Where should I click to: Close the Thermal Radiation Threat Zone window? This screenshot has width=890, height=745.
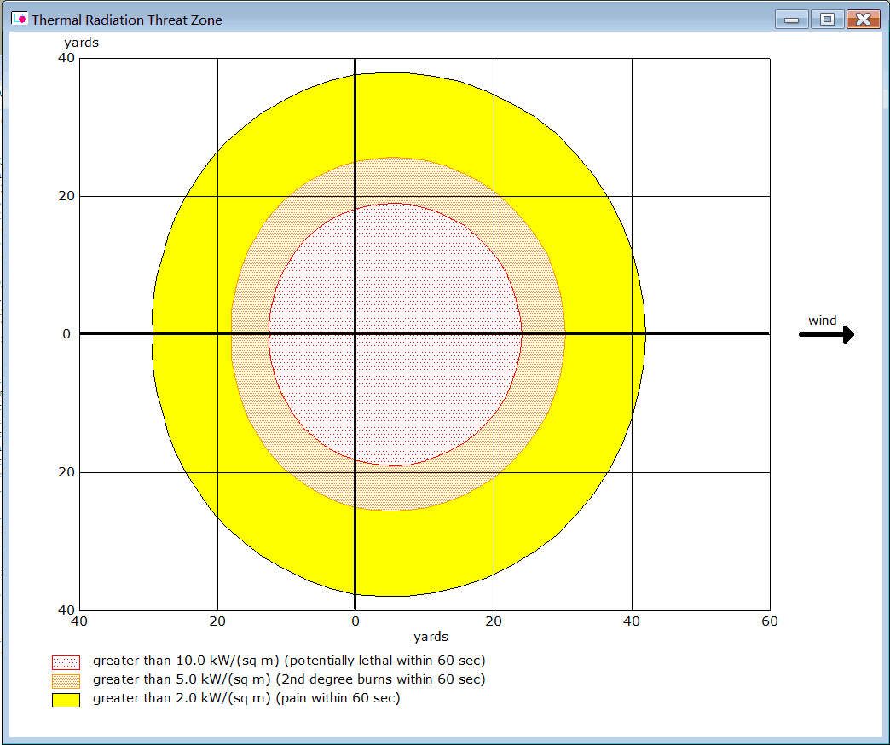coord(863,20)
